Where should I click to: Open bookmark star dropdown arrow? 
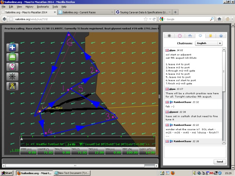point(150,19)
